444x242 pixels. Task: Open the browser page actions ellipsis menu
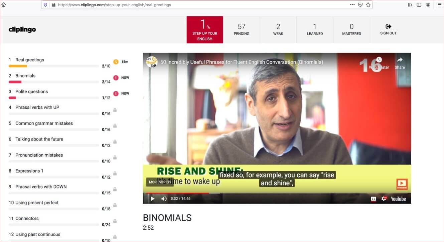352,5
